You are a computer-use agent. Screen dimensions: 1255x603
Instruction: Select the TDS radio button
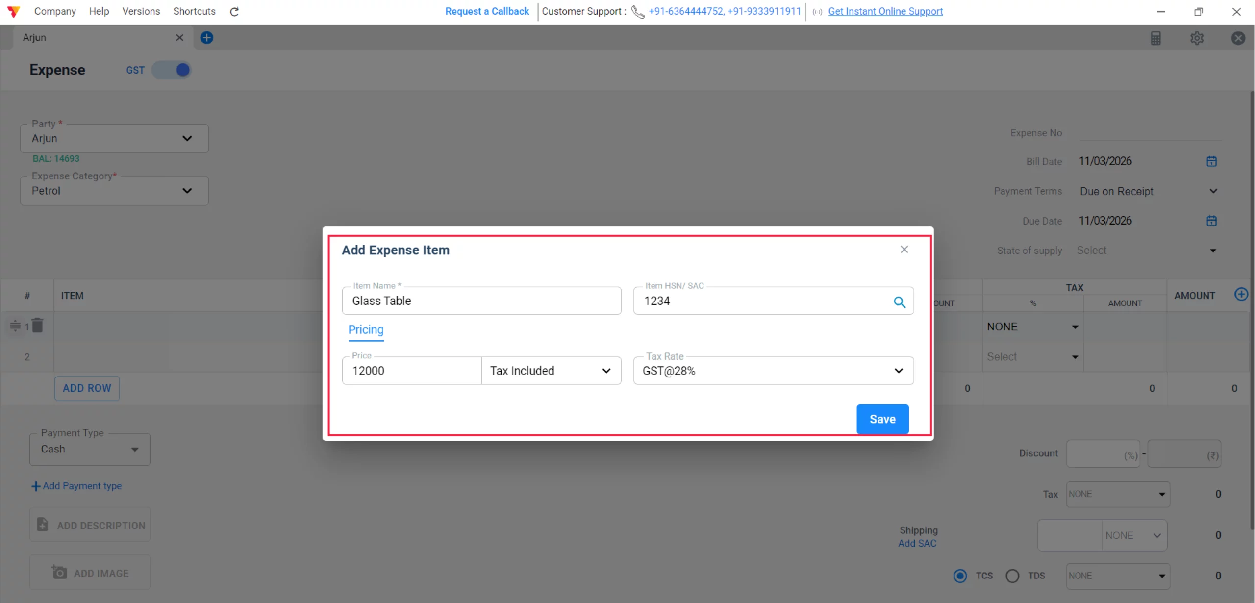click(x=1013, y=576)
